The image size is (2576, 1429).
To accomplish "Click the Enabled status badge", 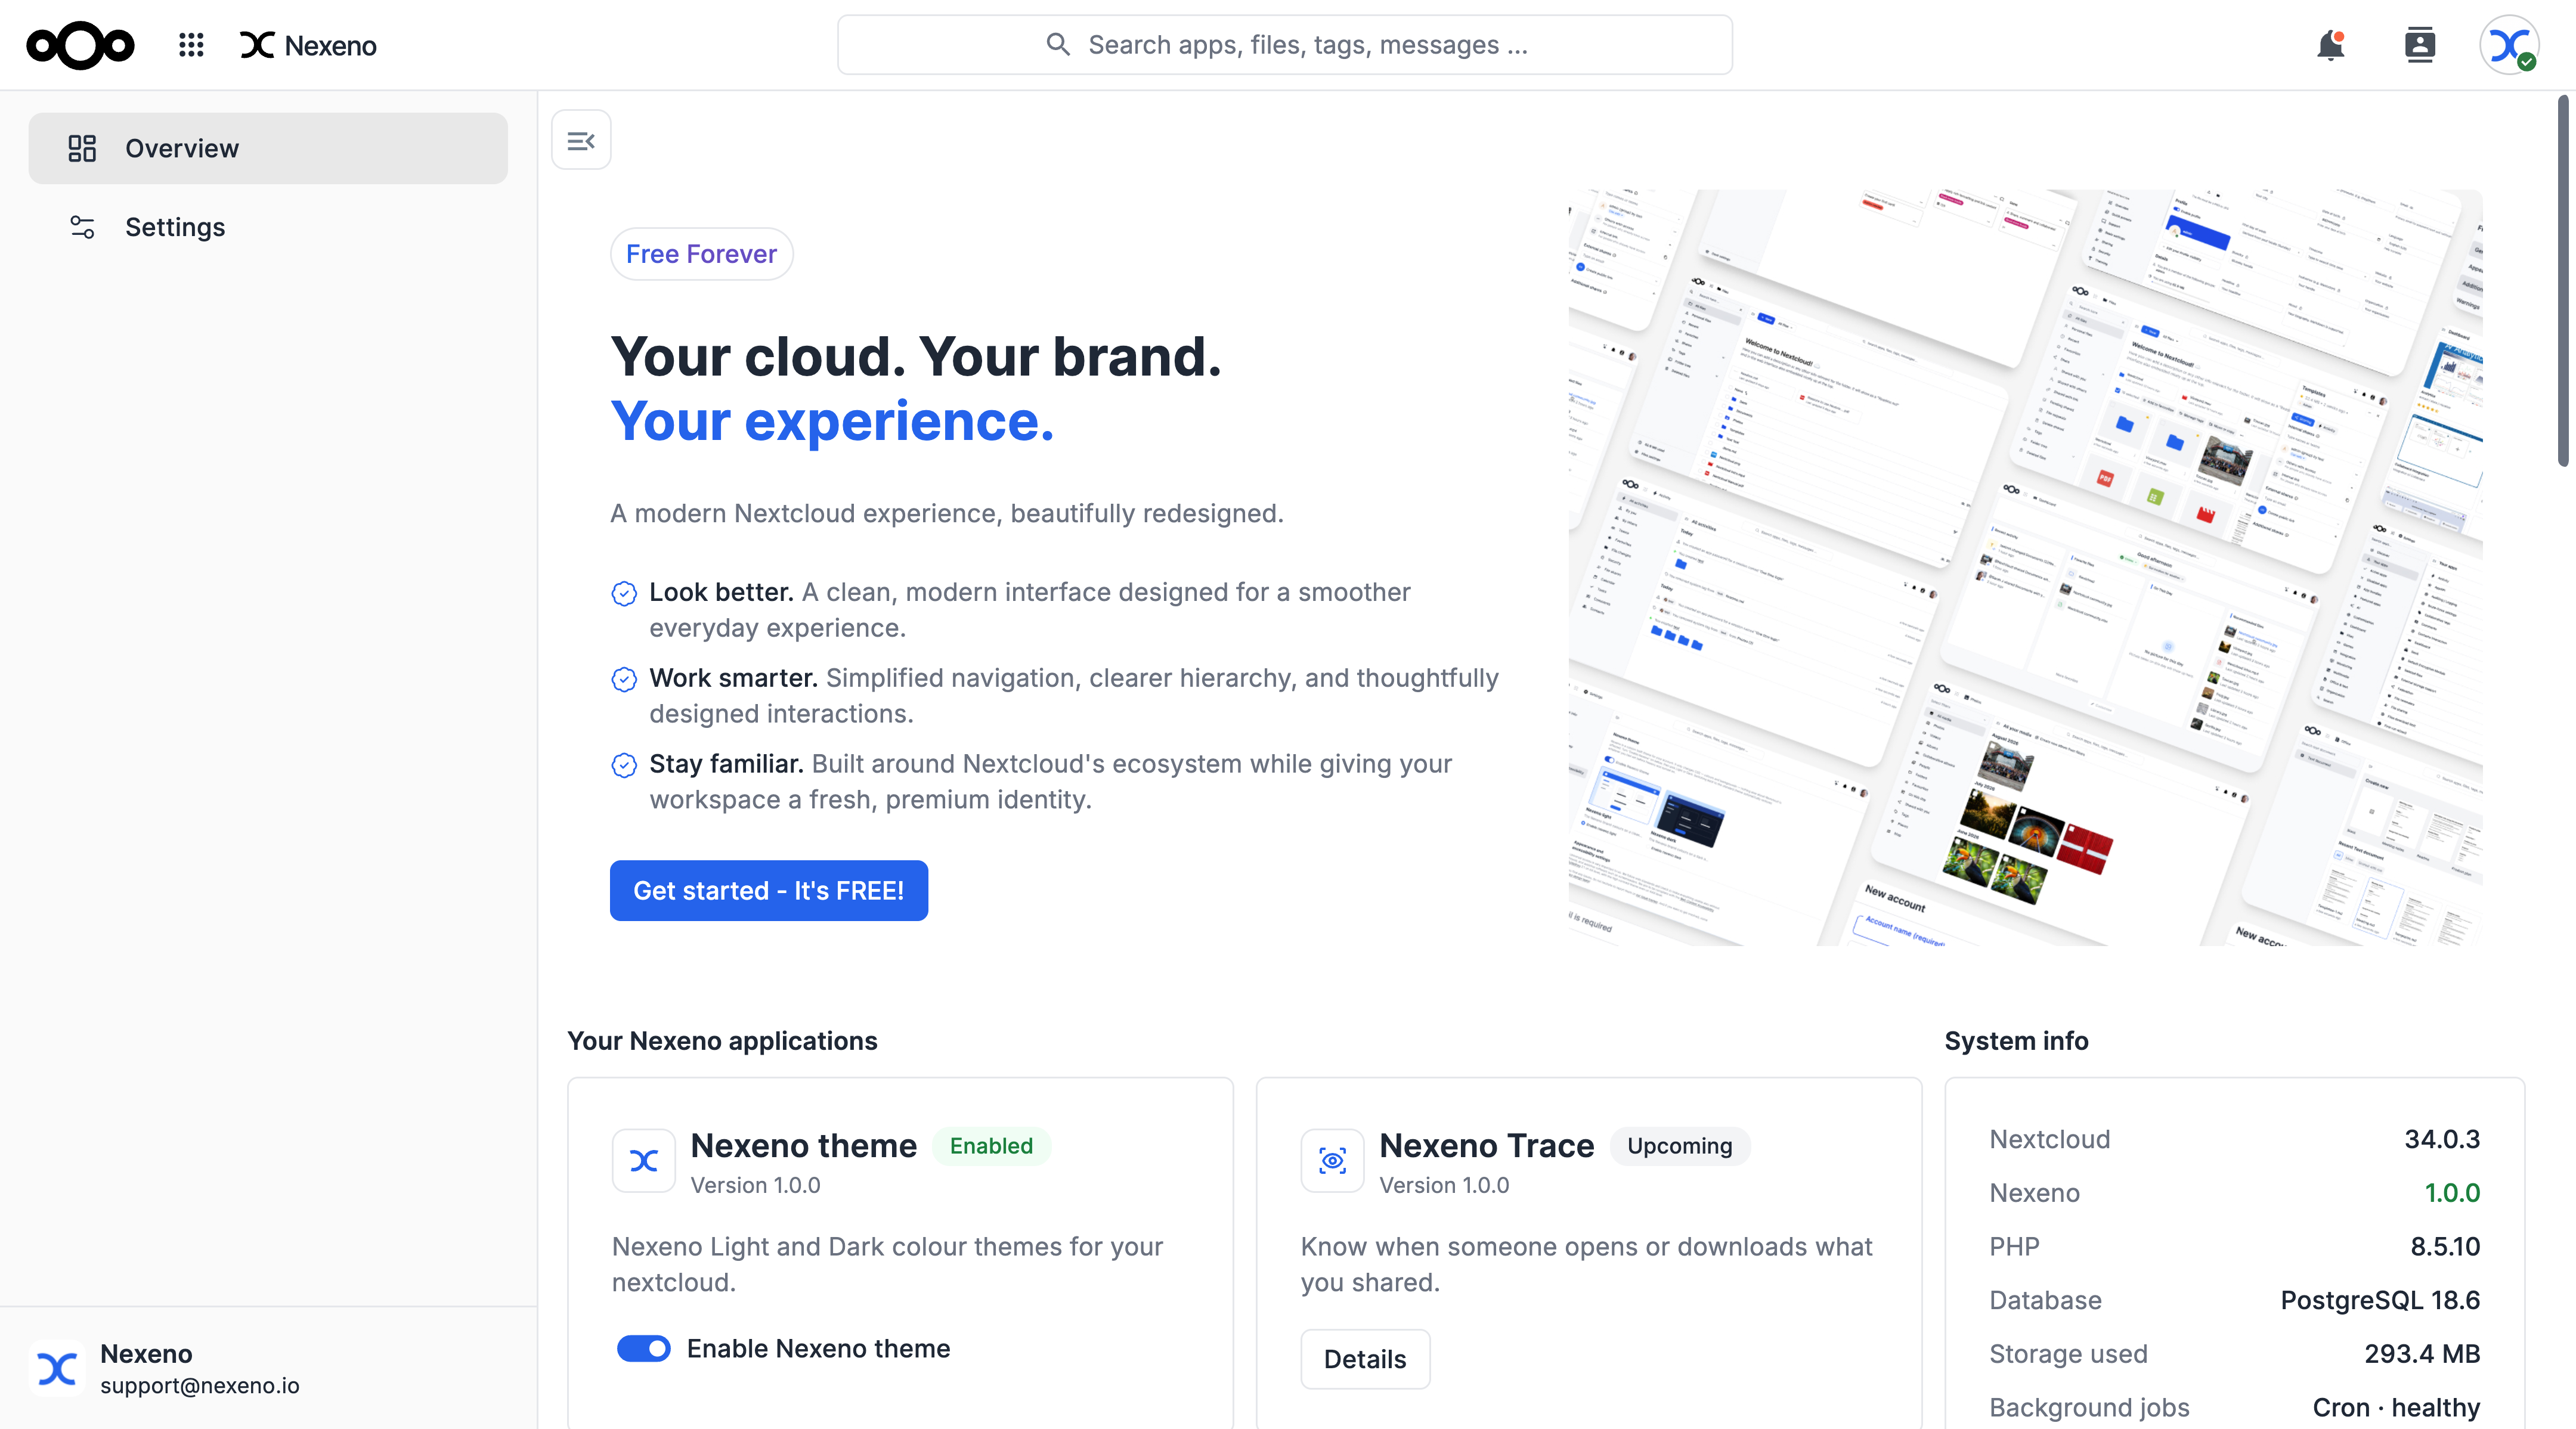I will 991,1146.
